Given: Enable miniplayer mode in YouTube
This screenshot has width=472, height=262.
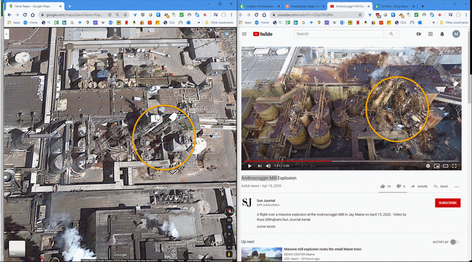Looking at the screenshot, I should tap(437, 166).
